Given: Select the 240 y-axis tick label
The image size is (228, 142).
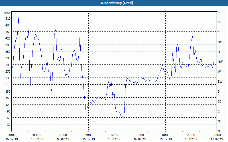Looking at the screenshot, I should pyautogui.click(x=8, y=78).
